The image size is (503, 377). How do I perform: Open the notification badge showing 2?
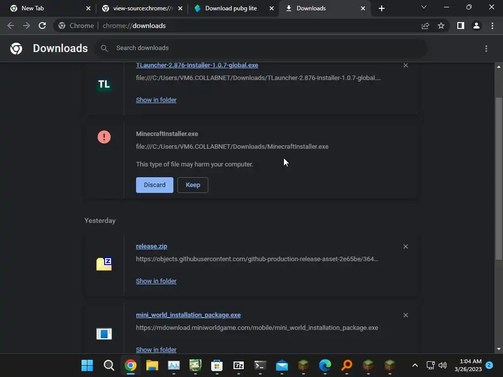pos(489,365)
